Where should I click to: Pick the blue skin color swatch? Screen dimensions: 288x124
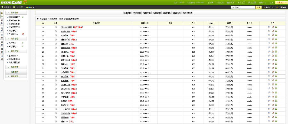(29, 7)
